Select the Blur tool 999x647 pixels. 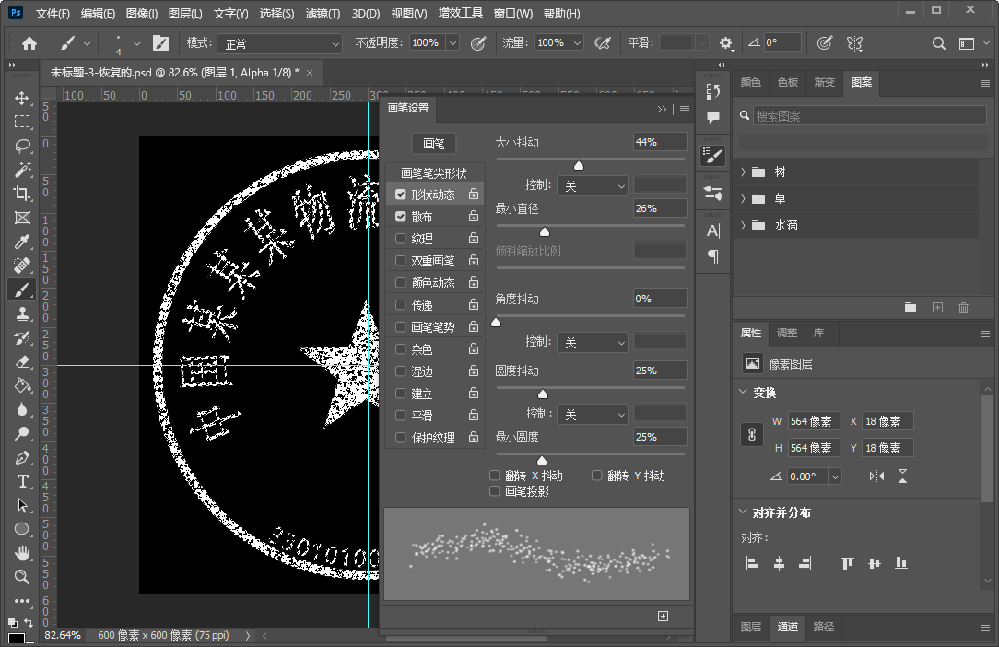[22, 409]
